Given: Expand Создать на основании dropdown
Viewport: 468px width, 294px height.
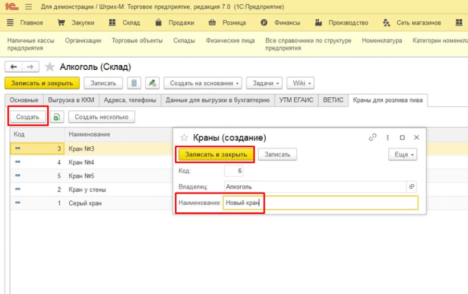Looking at the screenshot, I should (203, 83).
